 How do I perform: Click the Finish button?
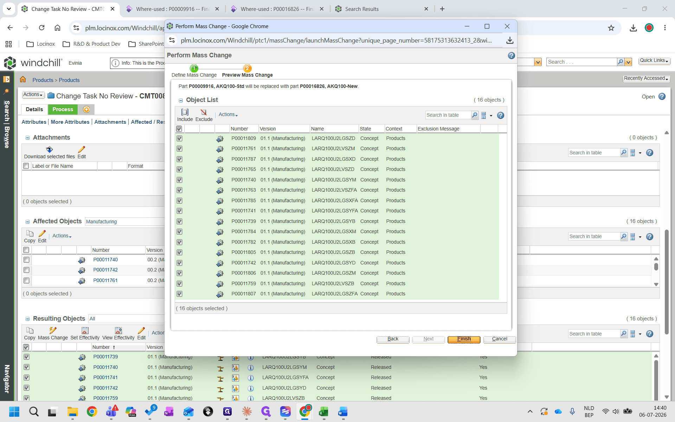point(464,339)
